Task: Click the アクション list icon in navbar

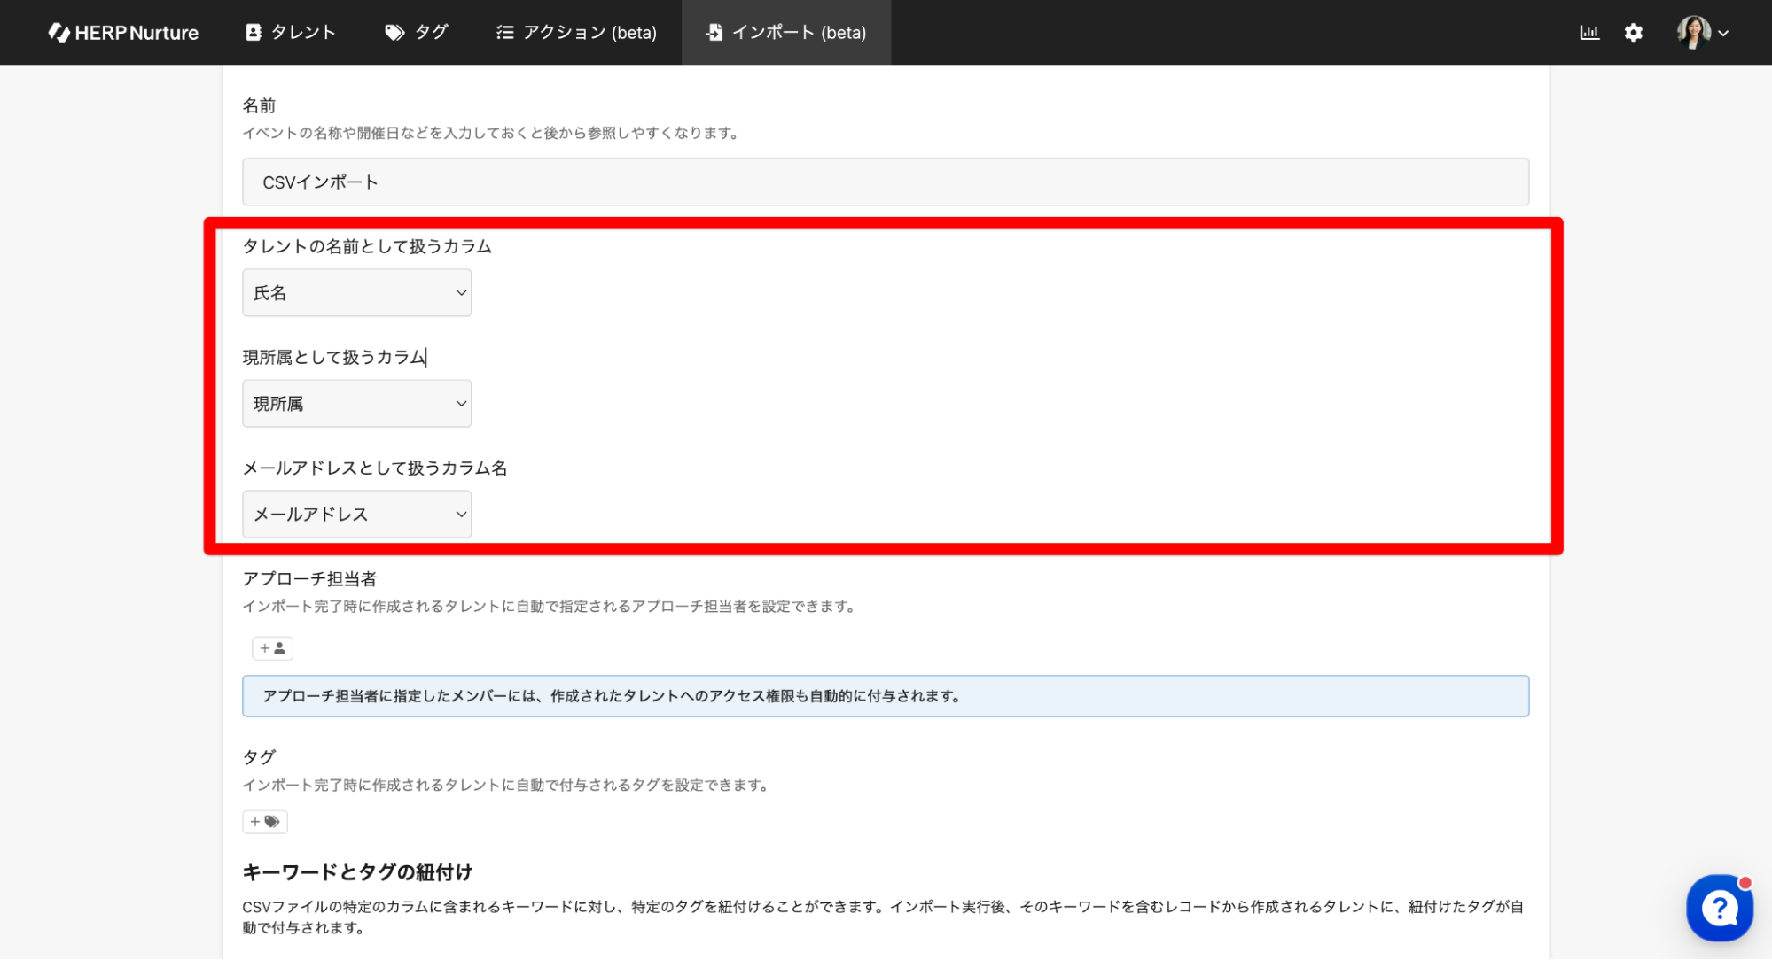Action: [504, 33]
